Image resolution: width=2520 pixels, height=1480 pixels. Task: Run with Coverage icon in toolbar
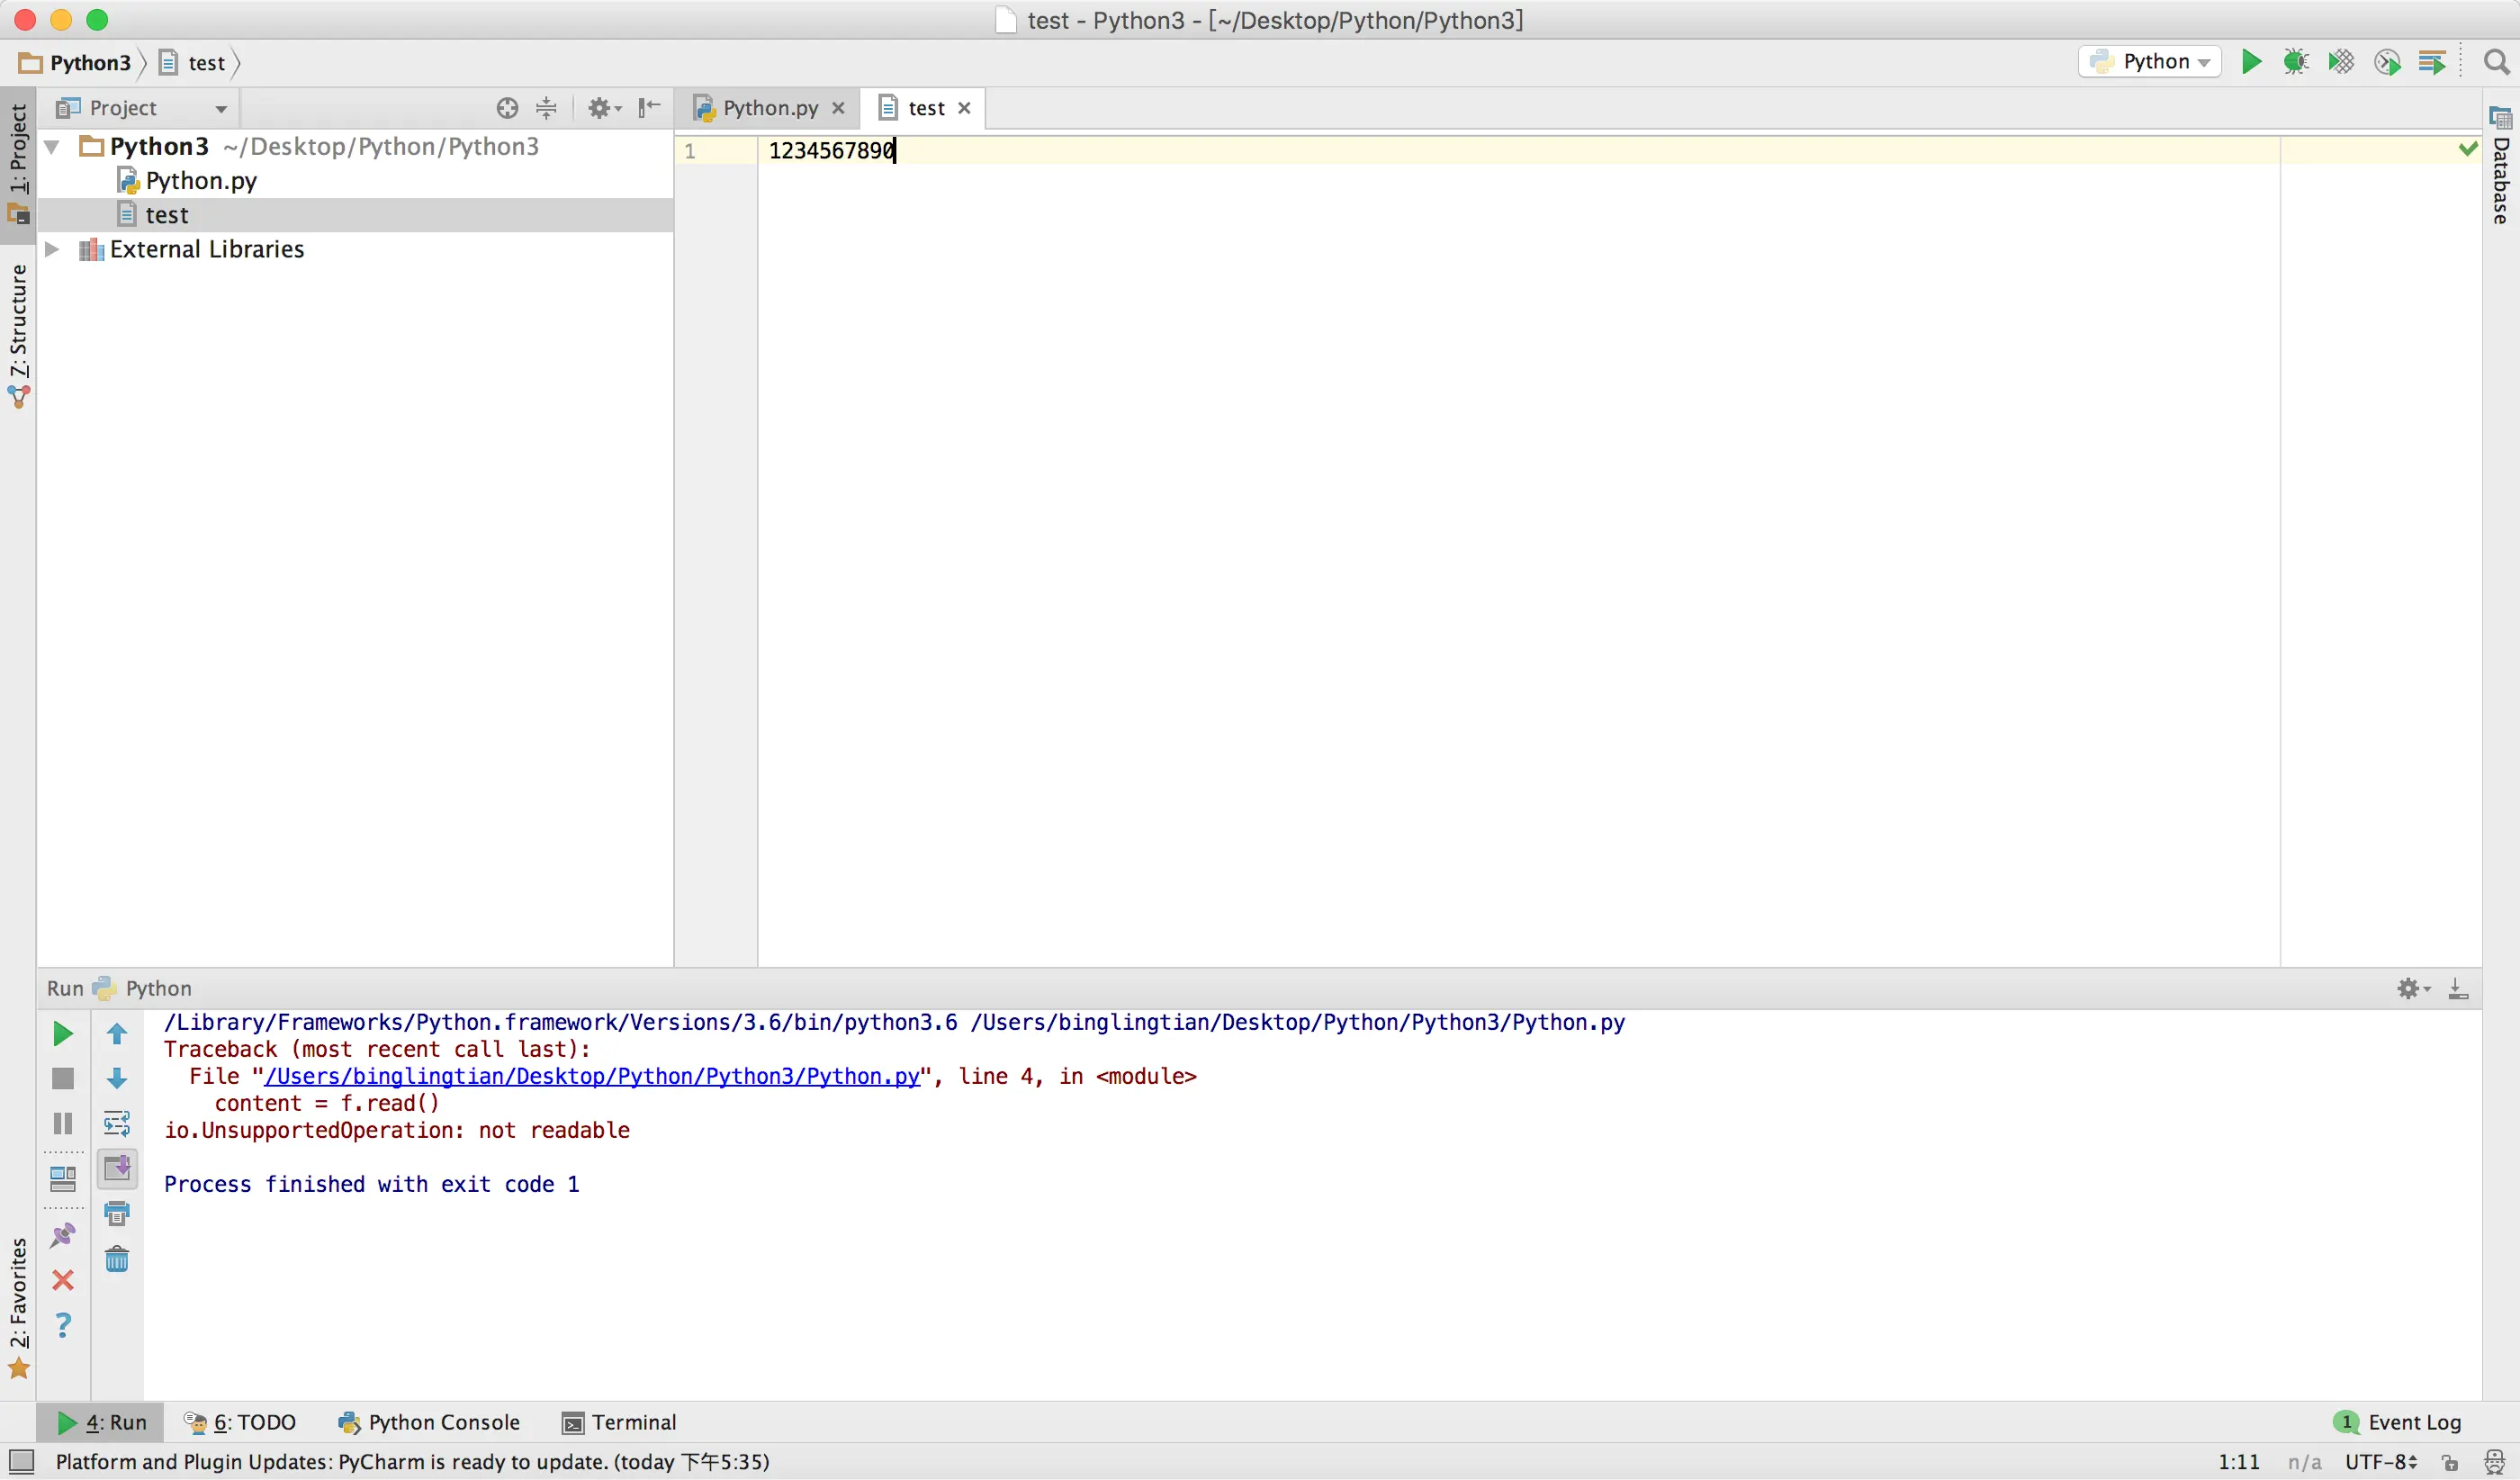point(2341,62)
